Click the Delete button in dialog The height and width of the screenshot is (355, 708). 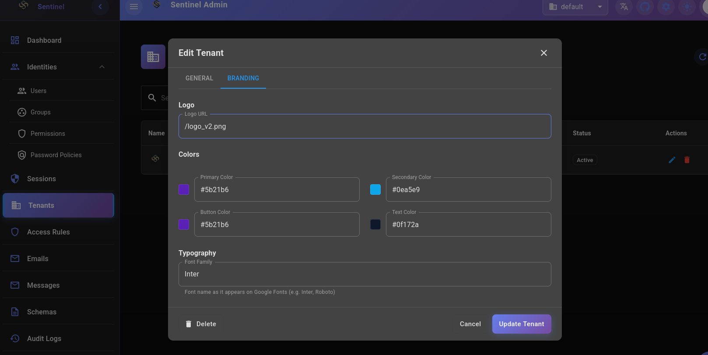pos(201,324)
